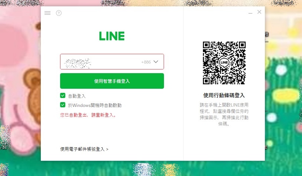
Task: Select the +886 country code
Action: tap(146, 62)
